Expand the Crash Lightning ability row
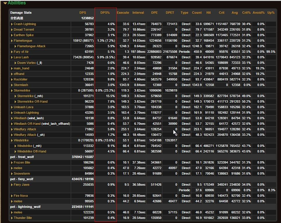This screenshot has height=223, width=281. [x=25, y=24]
